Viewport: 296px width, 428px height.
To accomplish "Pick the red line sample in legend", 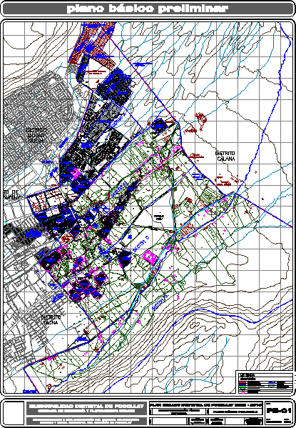I will click(x=243, y=382).
